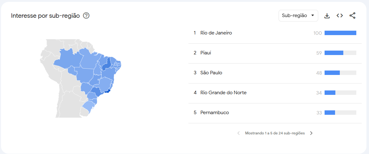Click Piauí's 59 interest bar
Image resolution: width=369 pixels, height=154 pixels.
[x=340, y=53]
